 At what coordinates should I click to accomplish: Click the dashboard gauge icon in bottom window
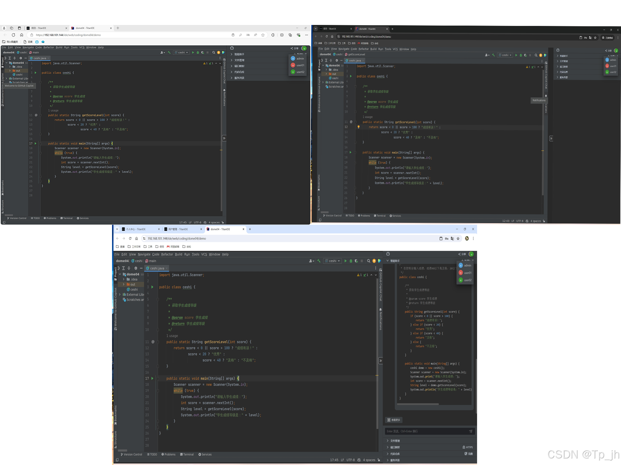[x=388, y=254]
